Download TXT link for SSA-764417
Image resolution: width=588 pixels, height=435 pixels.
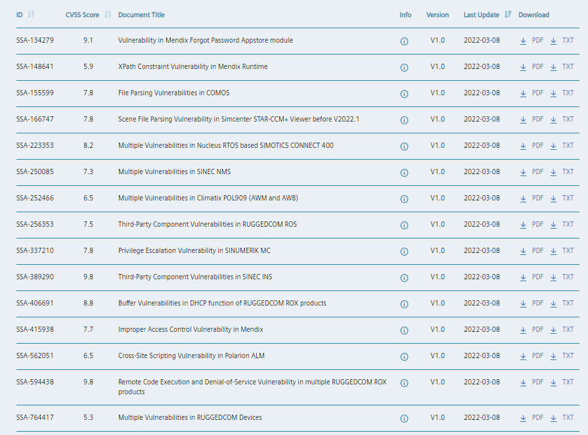tap(568, 417)
